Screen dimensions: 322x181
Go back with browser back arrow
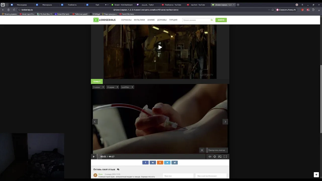pos(3,10)
